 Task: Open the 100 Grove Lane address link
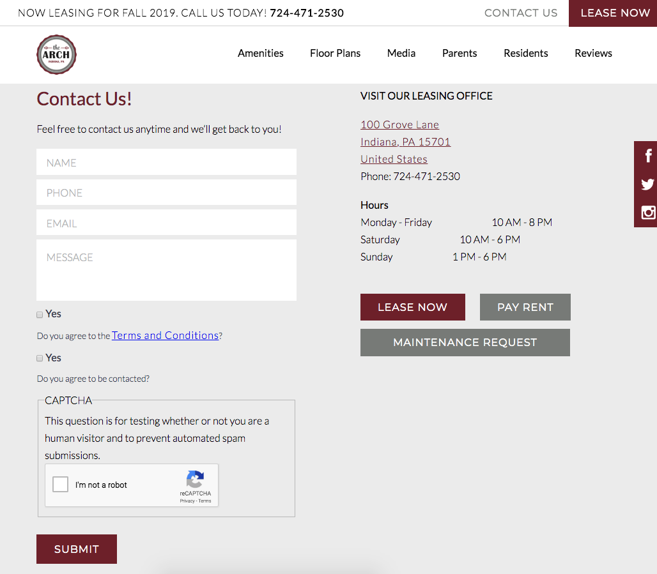point(399,125)
